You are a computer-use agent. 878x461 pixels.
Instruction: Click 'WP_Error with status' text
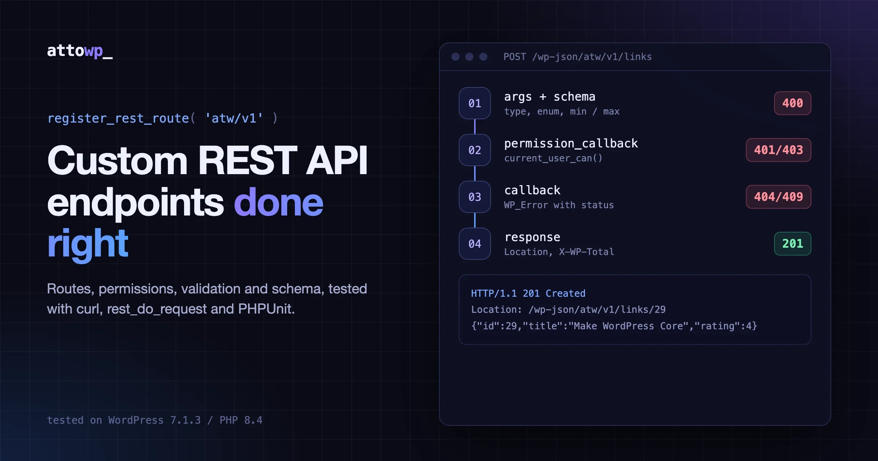click(x=559, y=205)
